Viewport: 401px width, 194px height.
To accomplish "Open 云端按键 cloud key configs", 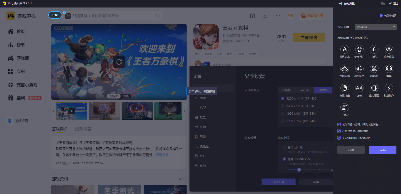I will coord(388,15).
